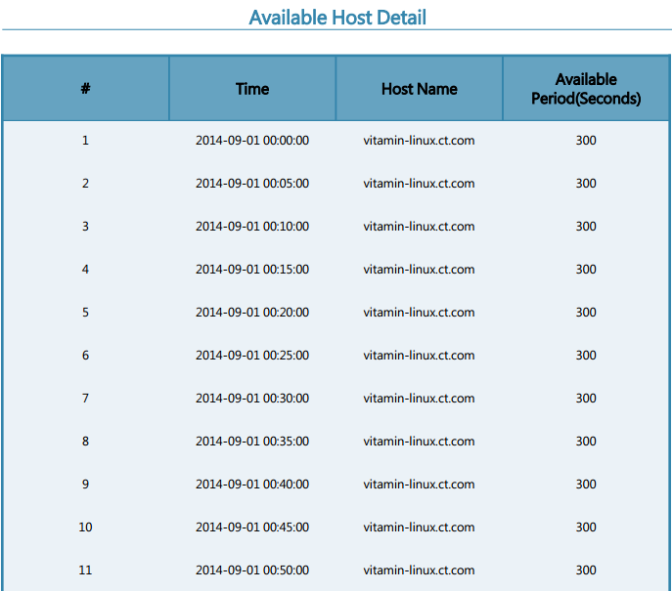This screenshot has width=672, height=591.
Task: Click vitamin-linux.ct.com in row 11
Action: pyautogui.click(x=419, y=570)
